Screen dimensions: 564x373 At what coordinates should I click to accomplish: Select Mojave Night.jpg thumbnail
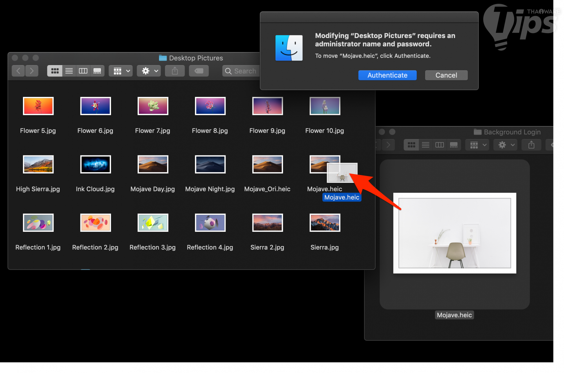pyautogui.click(x=210, y=164)
